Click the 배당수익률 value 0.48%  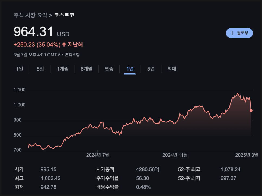pos(143,187)
